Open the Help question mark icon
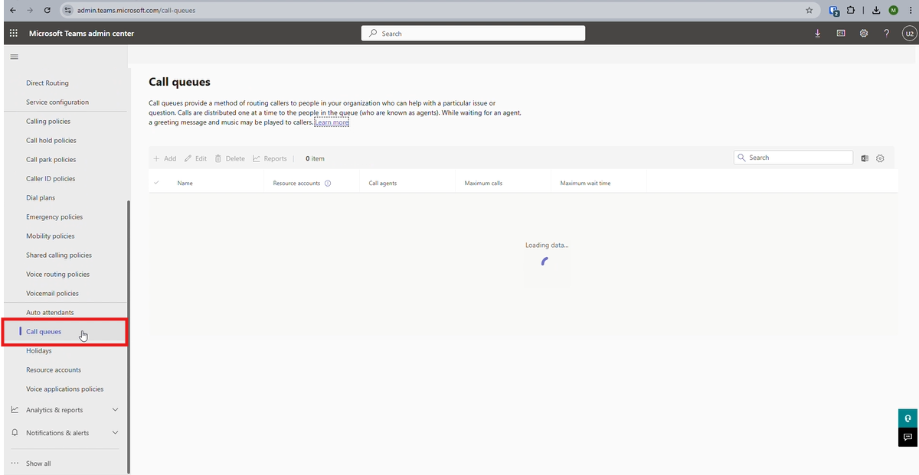This screenshot has height=475, width=919. pos(887,34)
